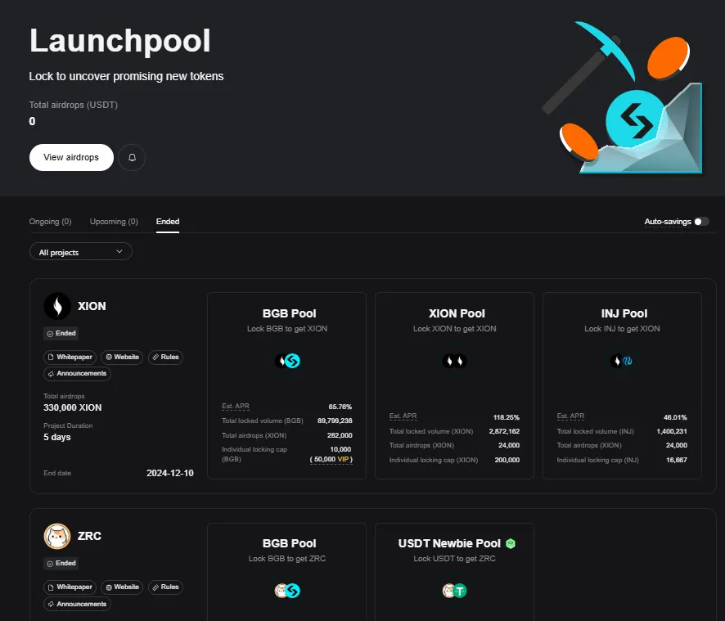
Task: Click the globe icon on the Website button
Action: click(107, 357)
